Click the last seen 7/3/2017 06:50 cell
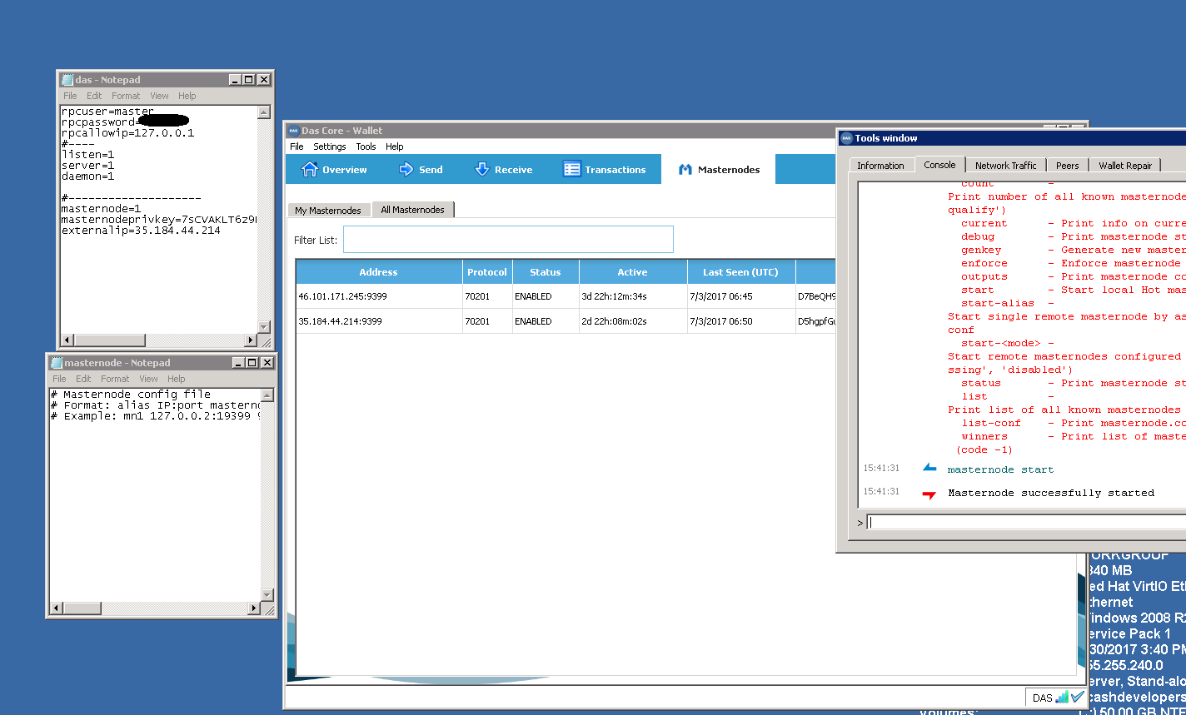Image resolution: width=1186 pixels, height=715 pixels. [741, 321]
